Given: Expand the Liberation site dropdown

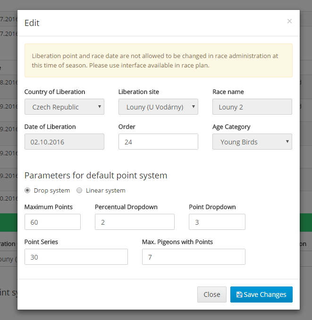Looking at the screenshot, I should [158, 107].
